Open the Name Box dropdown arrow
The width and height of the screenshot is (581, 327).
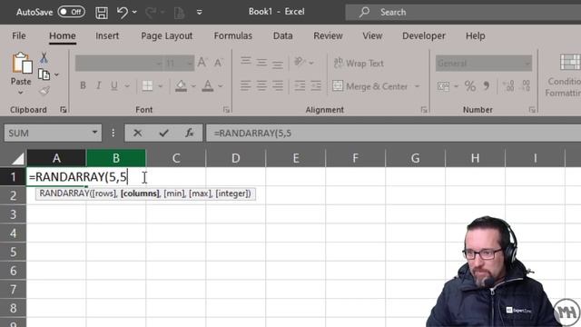click(x=94, y=133)
